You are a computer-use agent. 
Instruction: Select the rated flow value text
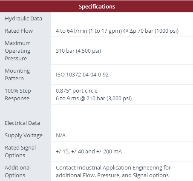(x=117, y=31)
